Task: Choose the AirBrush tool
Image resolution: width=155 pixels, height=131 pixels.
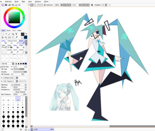Action: 10,42
